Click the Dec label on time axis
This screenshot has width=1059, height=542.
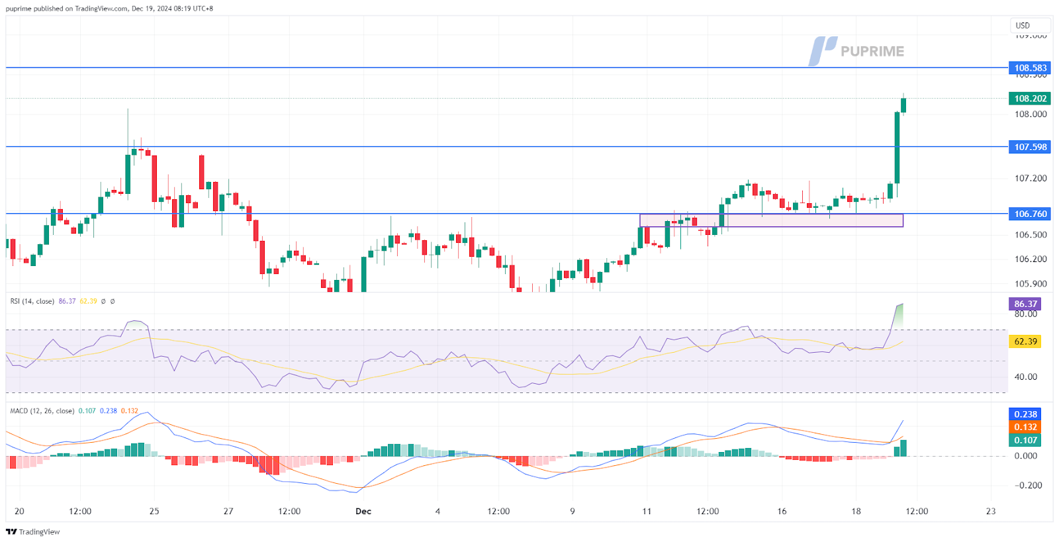[x=363, y=511]
